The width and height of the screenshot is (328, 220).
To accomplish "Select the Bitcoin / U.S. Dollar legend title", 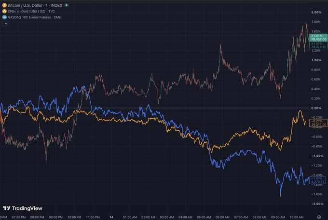I will tap(35, 5).
